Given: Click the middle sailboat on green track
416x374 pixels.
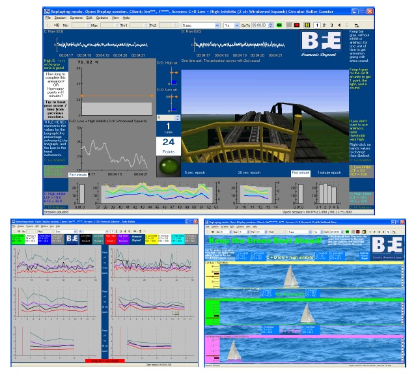Looking at the screenshot, I should pyautogui.click(x=307, y=314).
